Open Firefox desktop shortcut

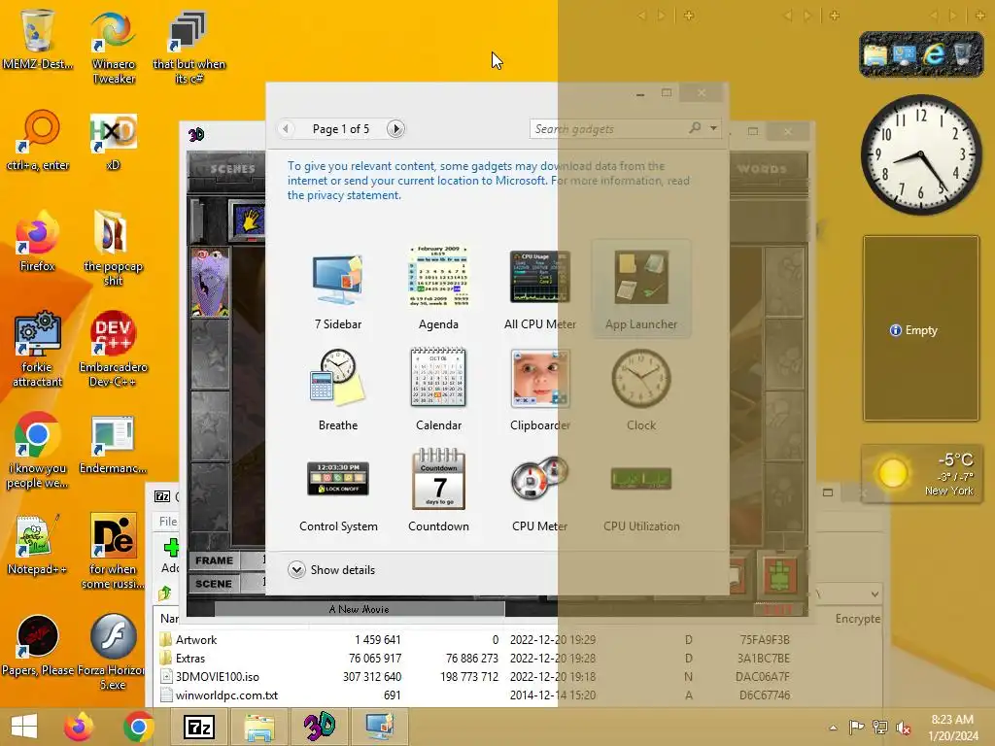click(x=38, y=241)
